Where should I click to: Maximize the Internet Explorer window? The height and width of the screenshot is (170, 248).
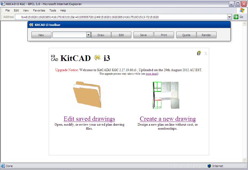point(238,4)
